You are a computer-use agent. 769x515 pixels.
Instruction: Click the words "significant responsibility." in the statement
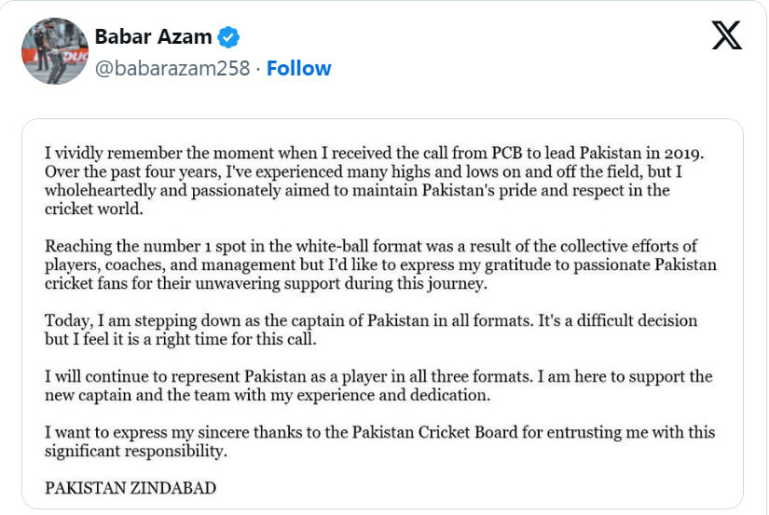tap(136, 451)
